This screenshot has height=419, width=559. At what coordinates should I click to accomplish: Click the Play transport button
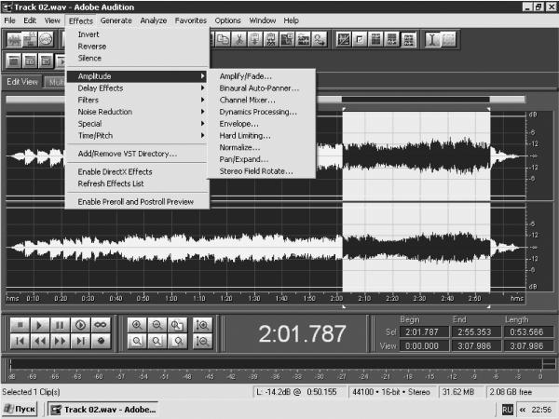pos(39,325)
